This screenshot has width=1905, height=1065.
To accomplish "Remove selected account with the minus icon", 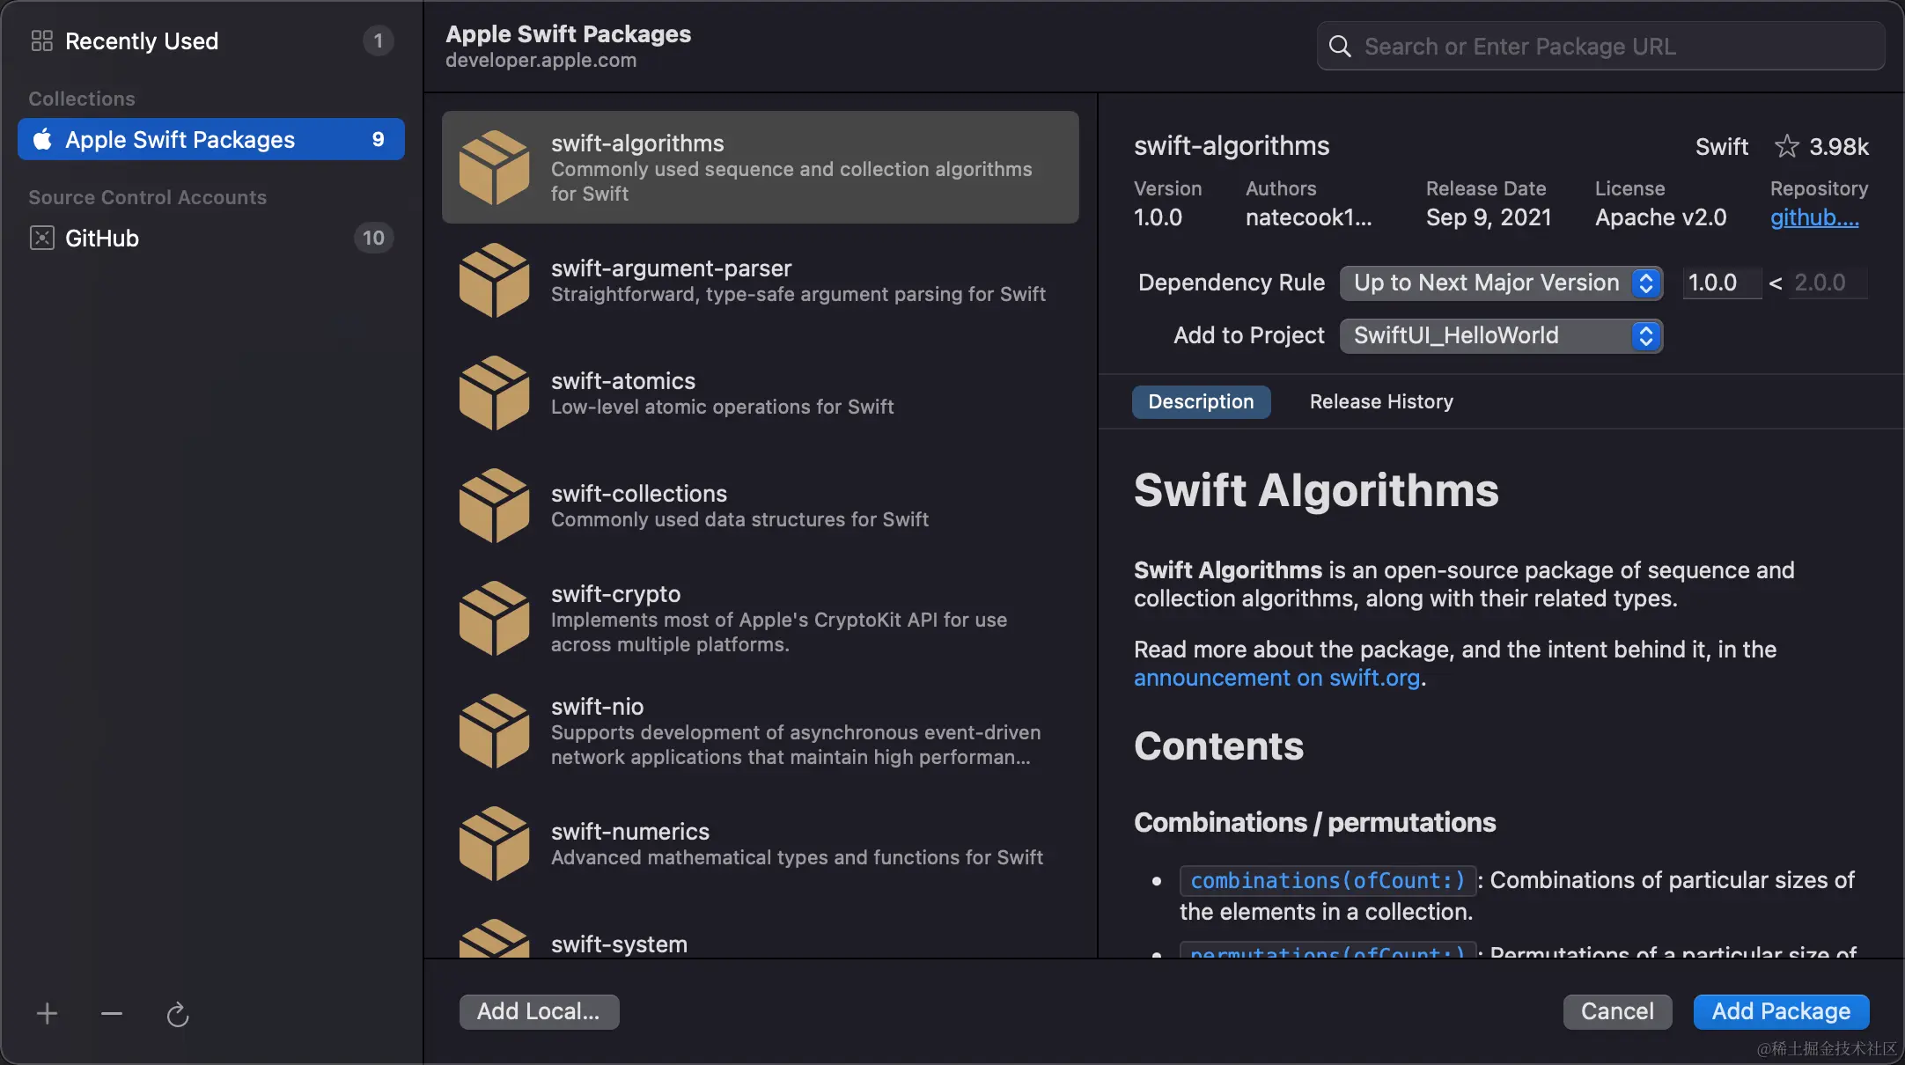I will 111,1012.
